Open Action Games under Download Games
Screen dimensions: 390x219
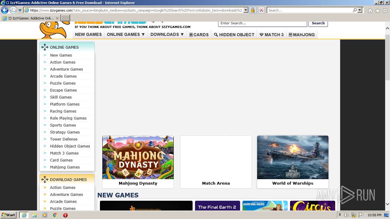tap(63, 187)
